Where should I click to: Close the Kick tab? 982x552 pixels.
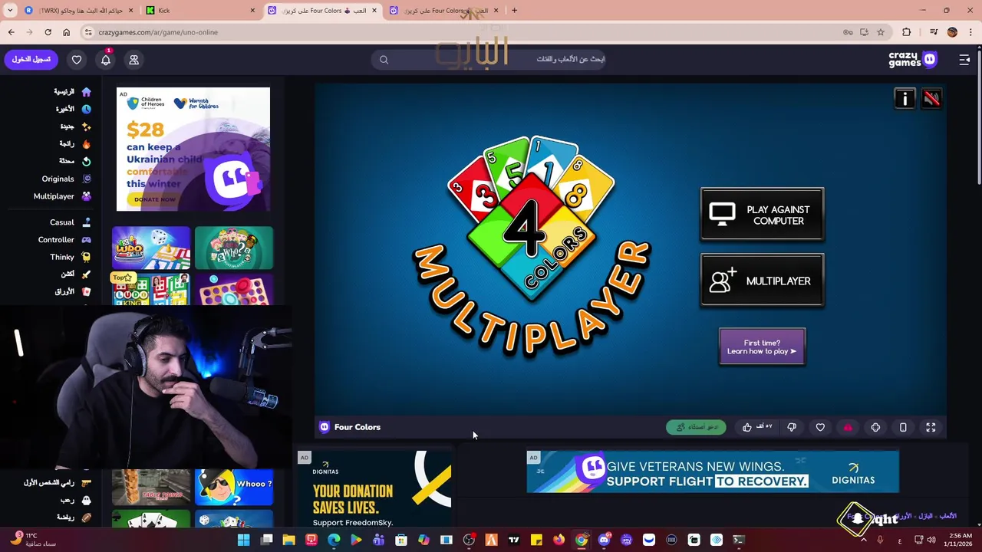[252, 10]
